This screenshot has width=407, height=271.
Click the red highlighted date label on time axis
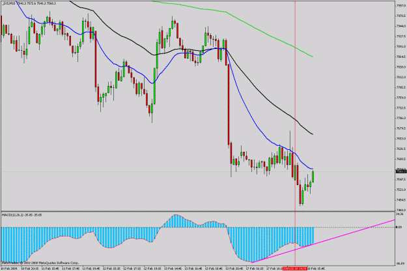(x=295, y=268)
